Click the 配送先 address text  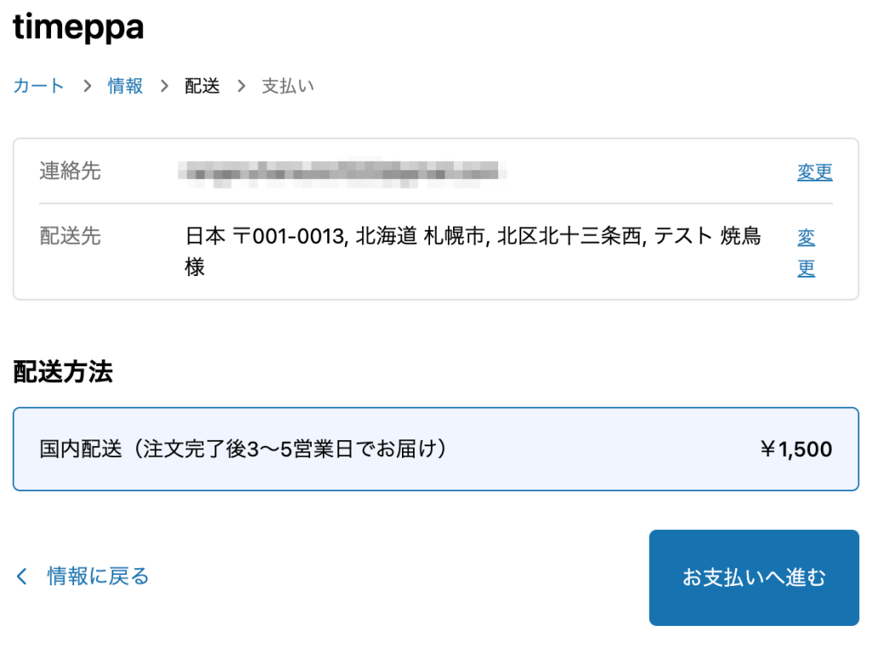473,237
